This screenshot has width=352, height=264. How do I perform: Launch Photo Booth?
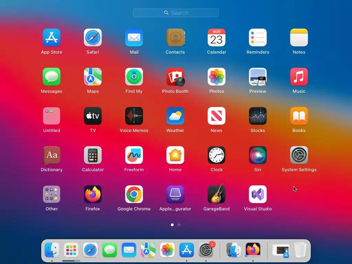pos(175,77)
